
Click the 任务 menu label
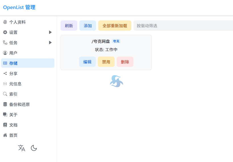(13, 43)
